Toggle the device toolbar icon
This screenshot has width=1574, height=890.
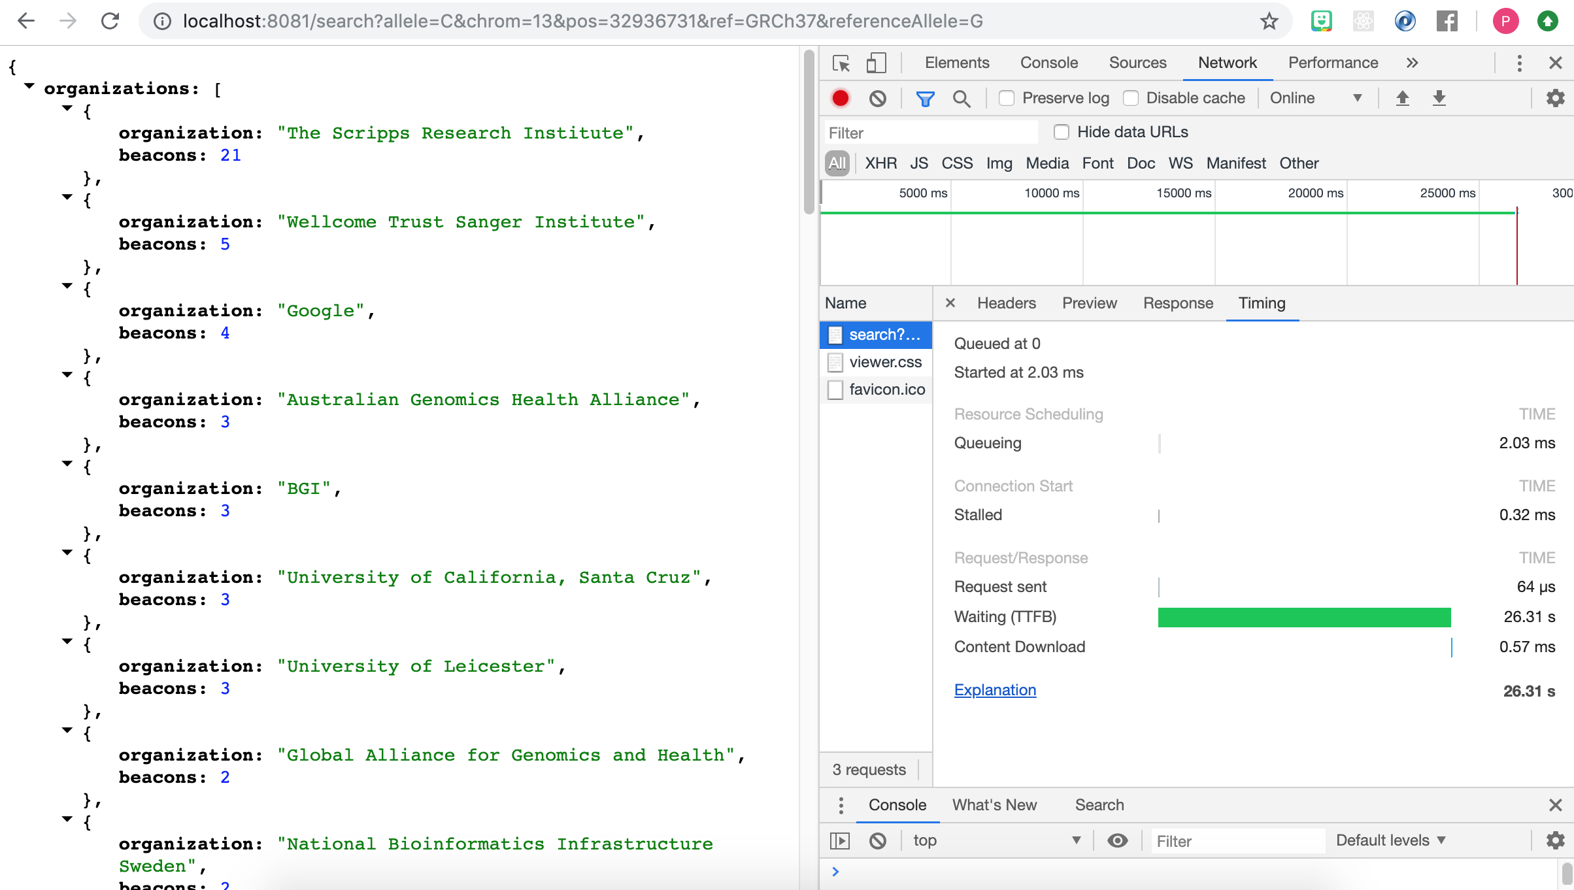[876, 63]
